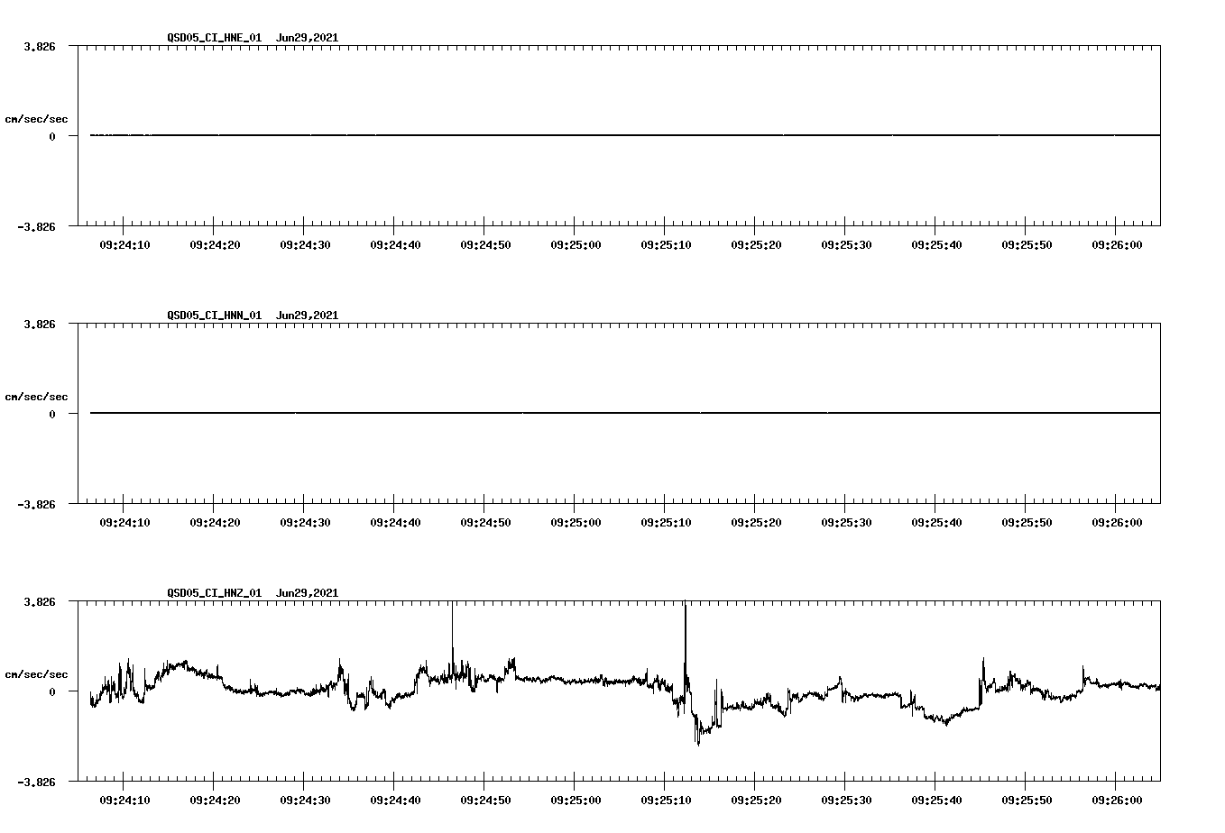The height and width of the screenshot is (833, 1225).
Task: Click the 09:25:10 time label under HNZ plot
Action: click(666, 801)
